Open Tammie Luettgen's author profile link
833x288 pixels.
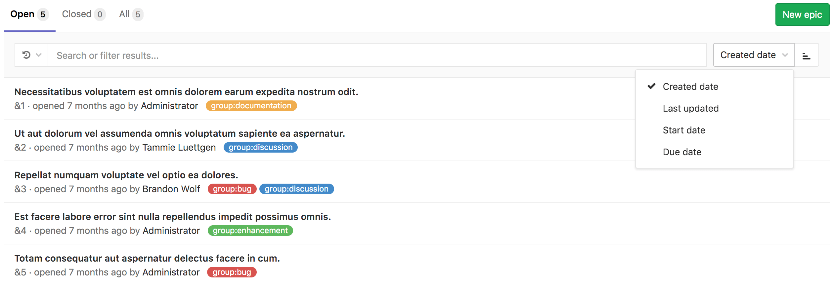coord(179,147)
